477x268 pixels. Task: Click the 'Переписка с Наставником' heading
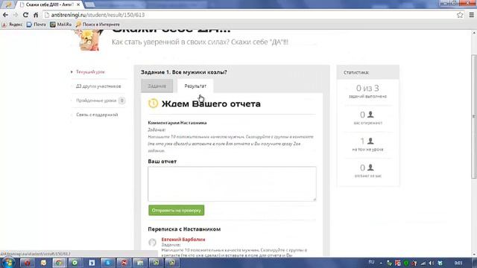click(184, 229)
